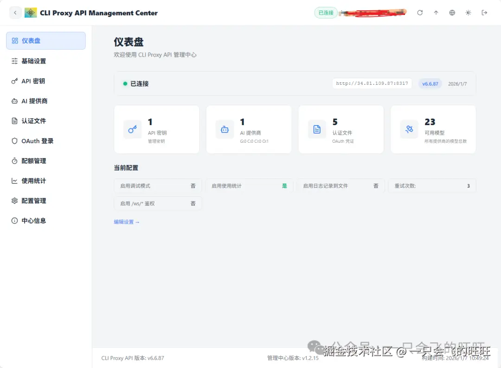Click the 重试次数 setting row
Screen dimensions: 501x368
[x=432, y=186]
